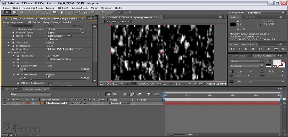Open Fractal Type dropdown

coord(65,33)
